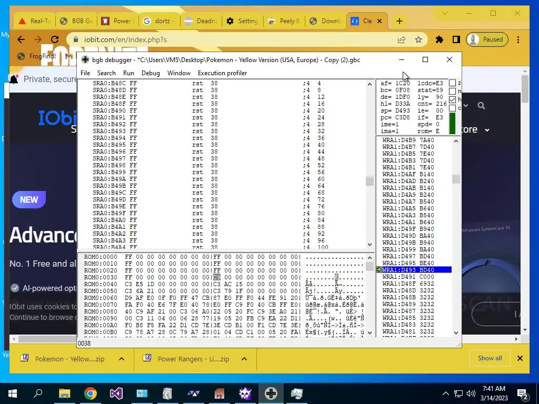The height and width of the screenshot is (404, 539).
Task: Click the sp= D493 register value
Action: tap(395, 110)
